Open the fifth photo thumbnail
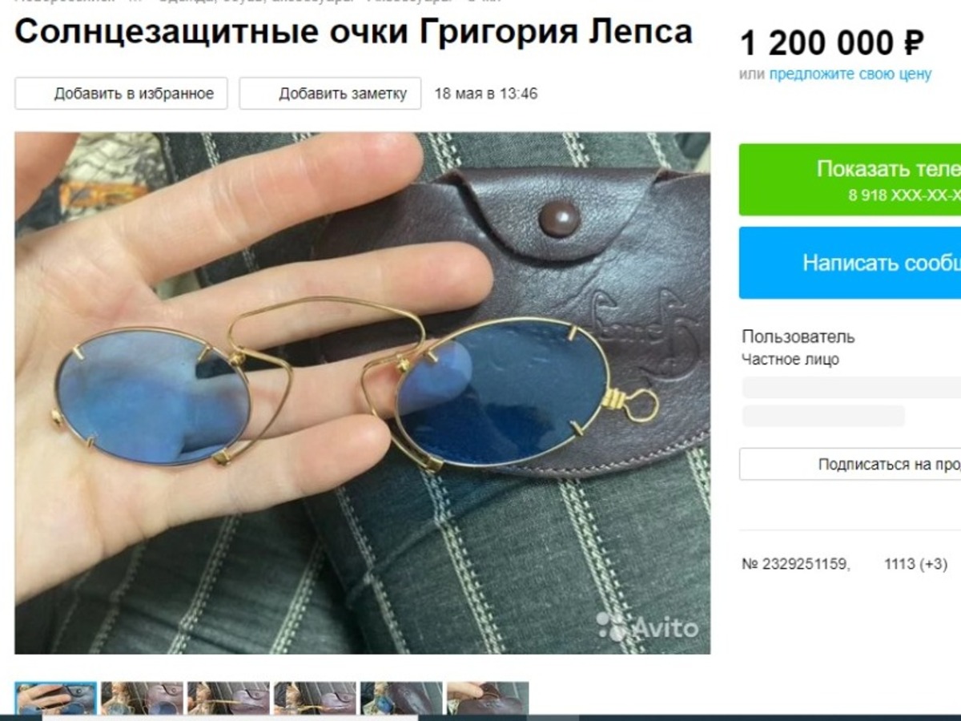The image size is (961, 721). (401, 698)
